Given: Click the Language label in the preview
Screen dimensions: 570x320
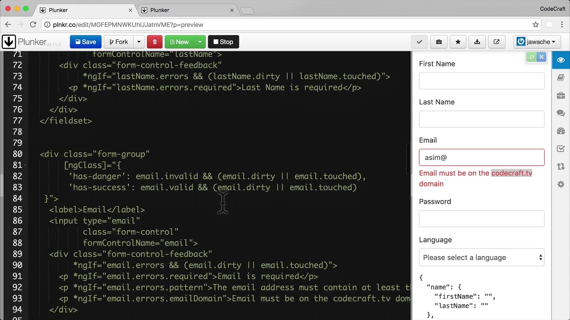Looking at the screenshot, I should coord(436,240).
